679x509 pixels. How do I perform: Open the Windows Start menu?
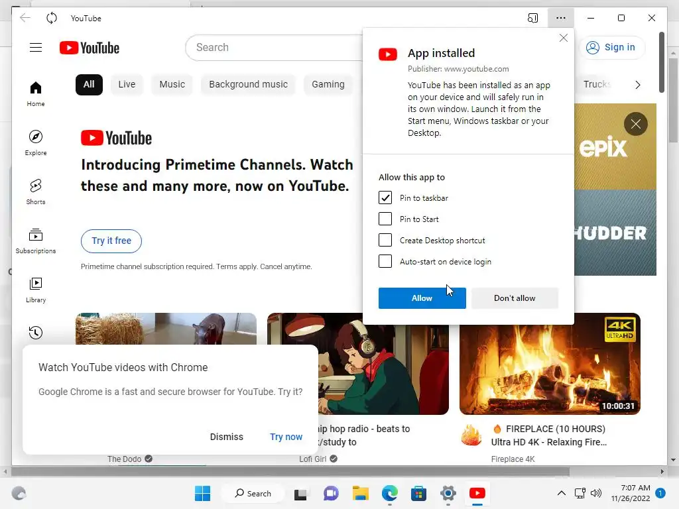[203, 493]
